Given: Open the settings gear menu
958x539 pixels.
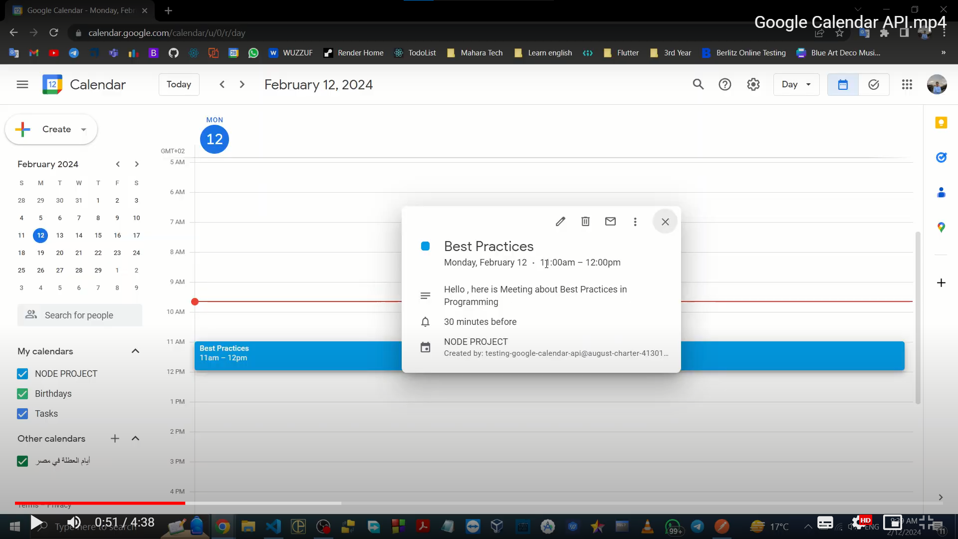Looking at the screenshot, I should click(x=753, y=84).
